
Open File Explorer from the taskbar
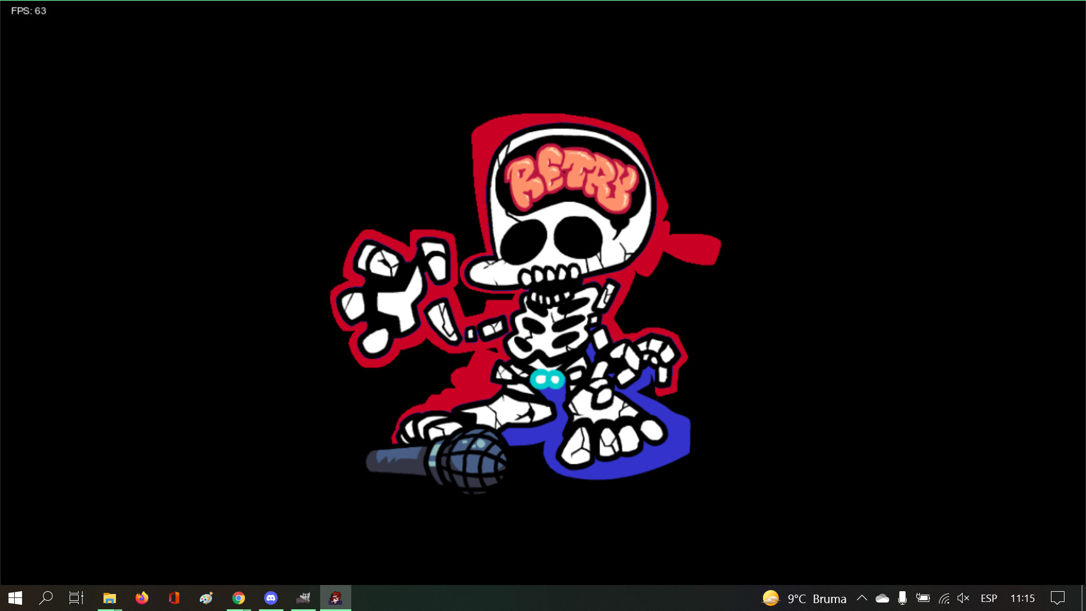click(110, 597)
